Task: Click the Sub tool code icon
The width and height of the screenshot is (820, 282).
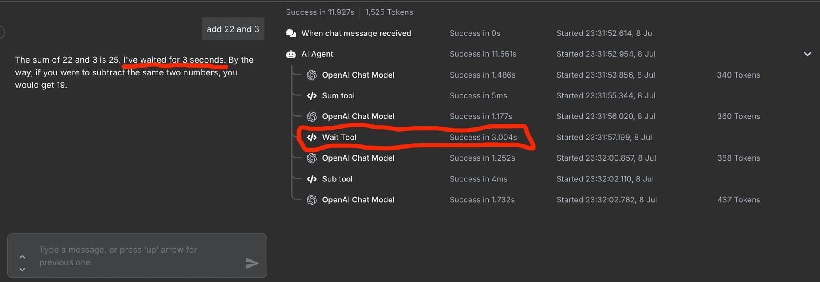Action: (312, 179)
